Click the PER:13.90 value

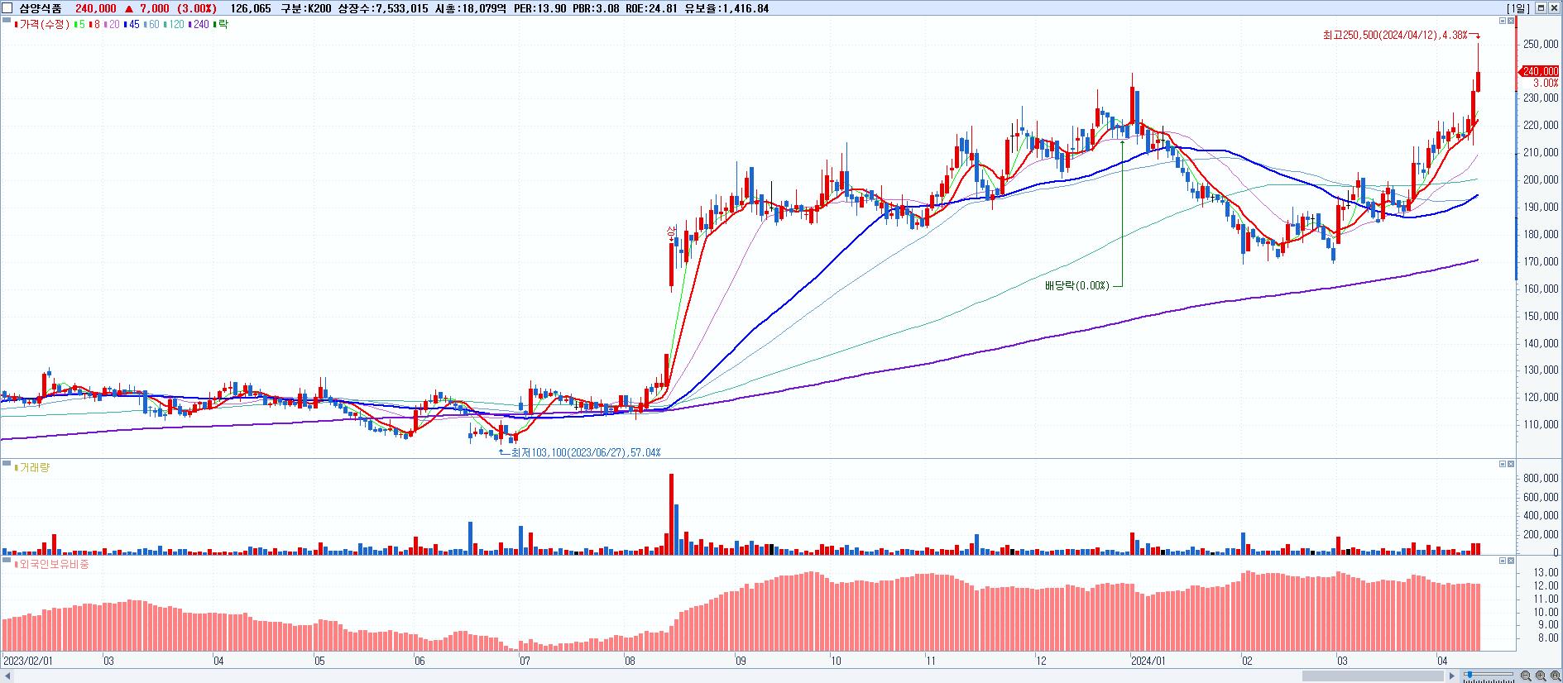[x=540, y=8]
